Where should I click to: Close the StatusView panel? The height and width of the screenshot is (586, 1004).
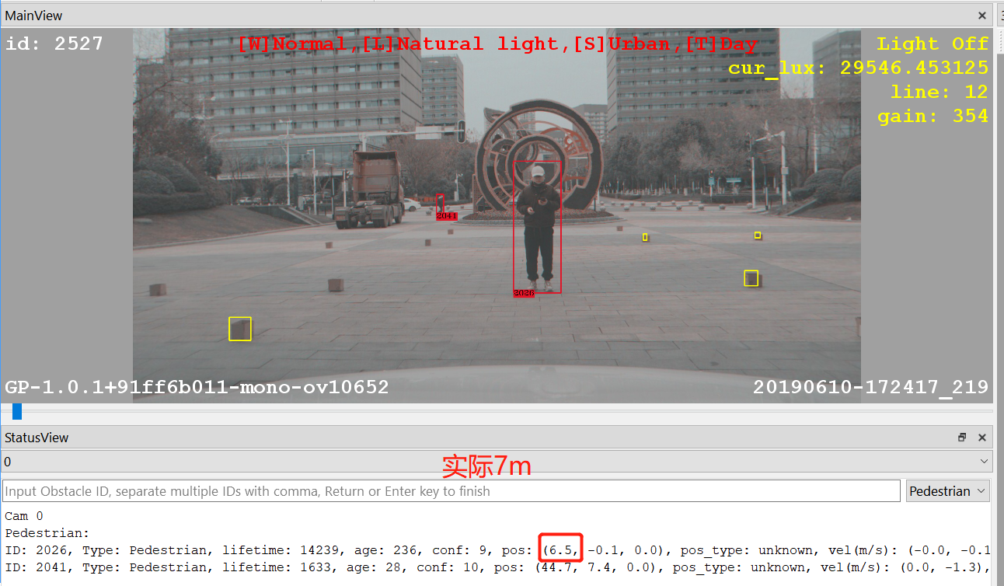point(982,438)
